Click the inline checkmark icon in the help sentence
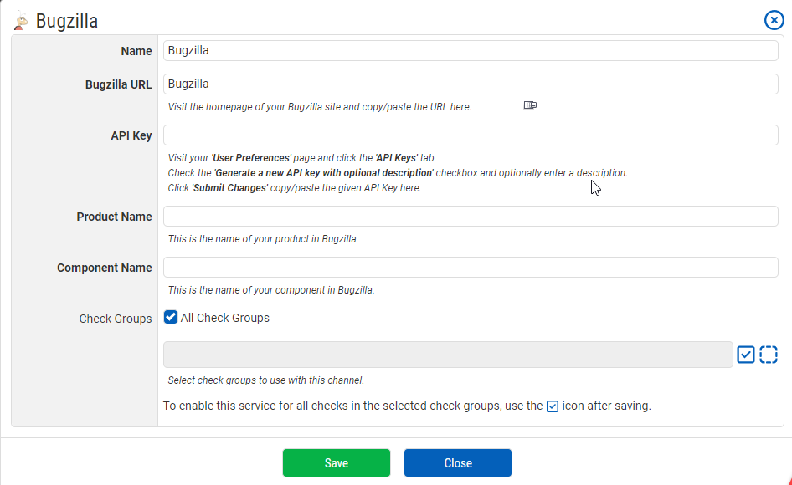The width and height of the screenshot is (792, 485). (x=553, y=407)
